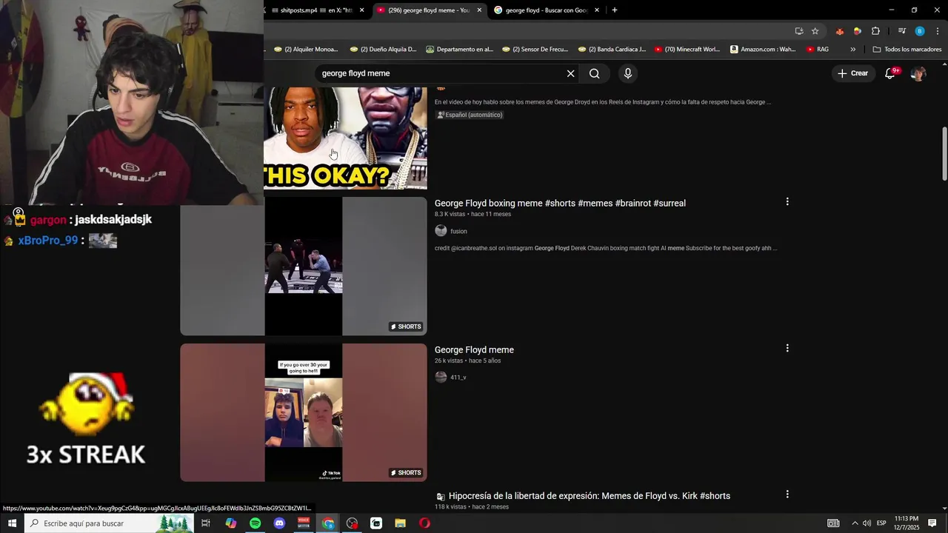Open File Explorer from the taskbar

[400, 523]
